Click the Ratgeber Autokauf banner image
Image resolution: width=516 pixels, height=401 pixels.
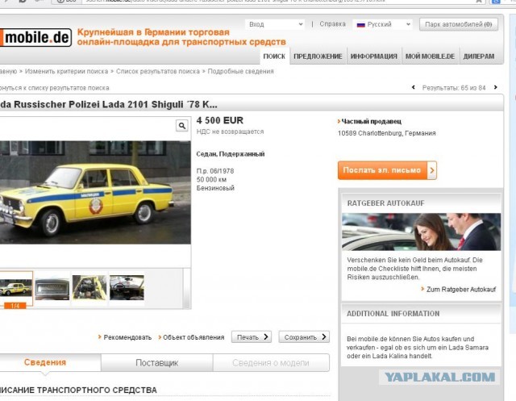421,232
